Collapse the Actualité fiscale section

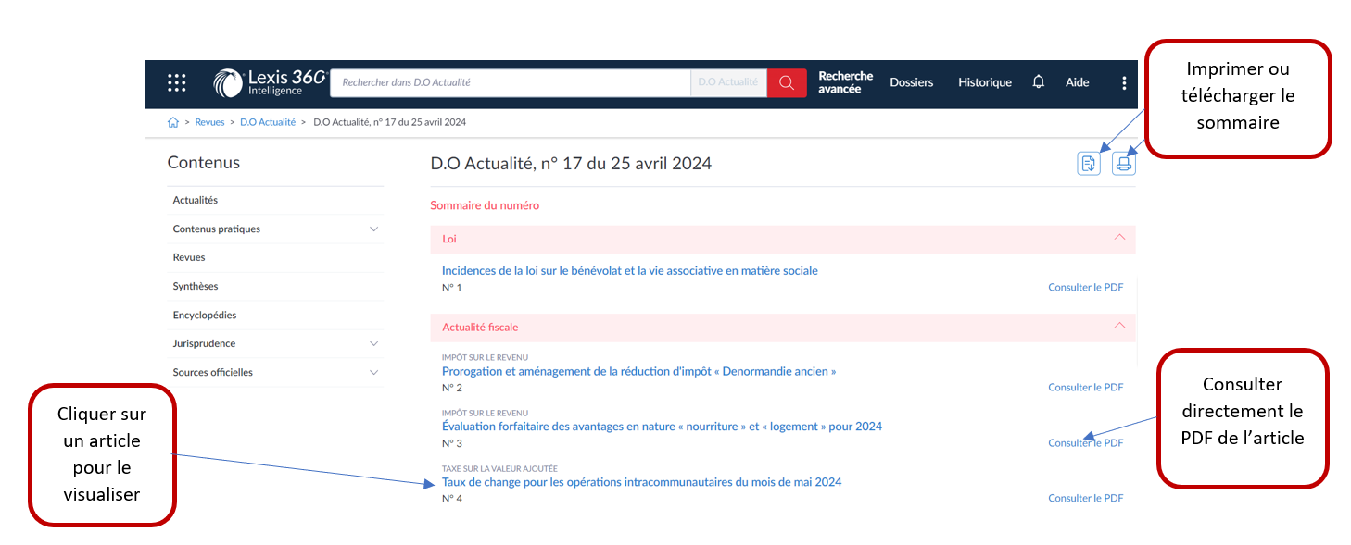tap(1119, 326)
